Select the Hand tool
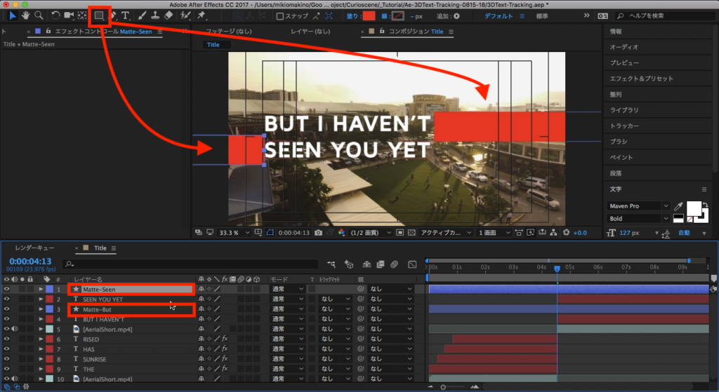This screenshot has height=392, width=719. 26,15
